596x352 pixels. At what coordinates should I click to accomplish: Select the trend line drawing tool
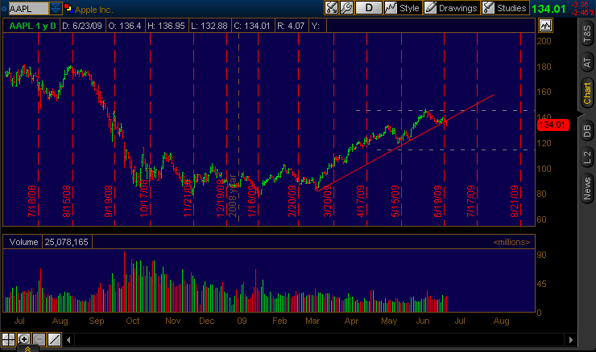(x=54, y=339)
